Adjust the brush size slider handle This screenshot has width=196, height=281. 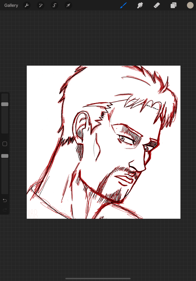click(5, 104)
